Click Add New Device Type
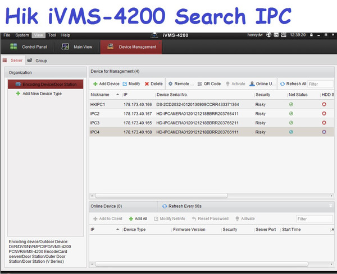Image resolution: width=337 pixels, height=274 pixels. 42,94
